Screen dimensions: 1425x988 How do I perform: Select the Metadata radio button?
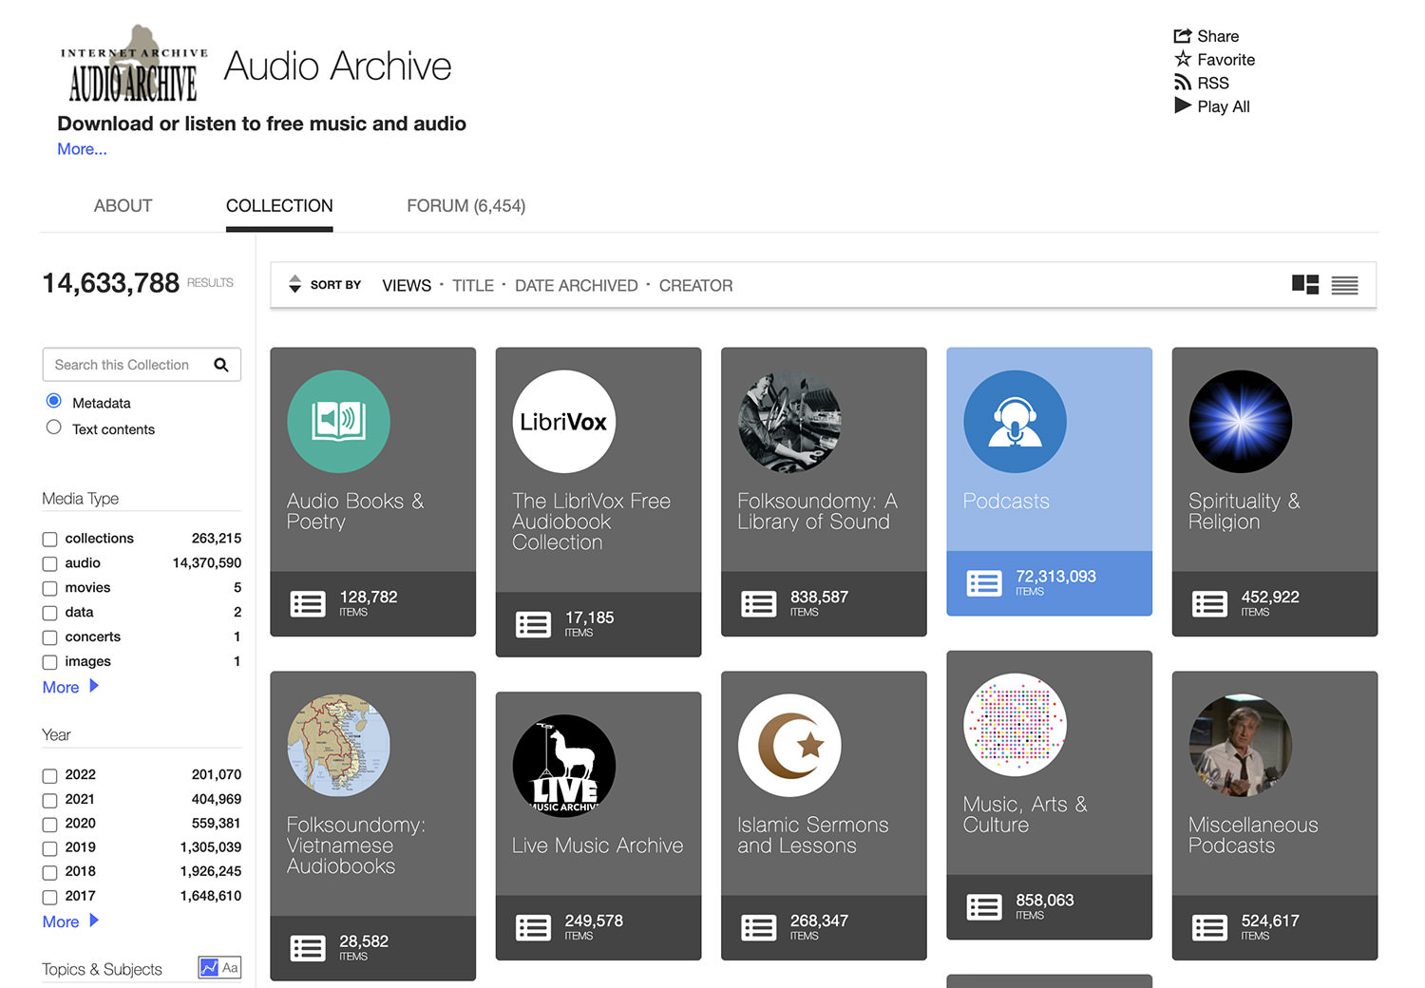(x=54, y=400)
